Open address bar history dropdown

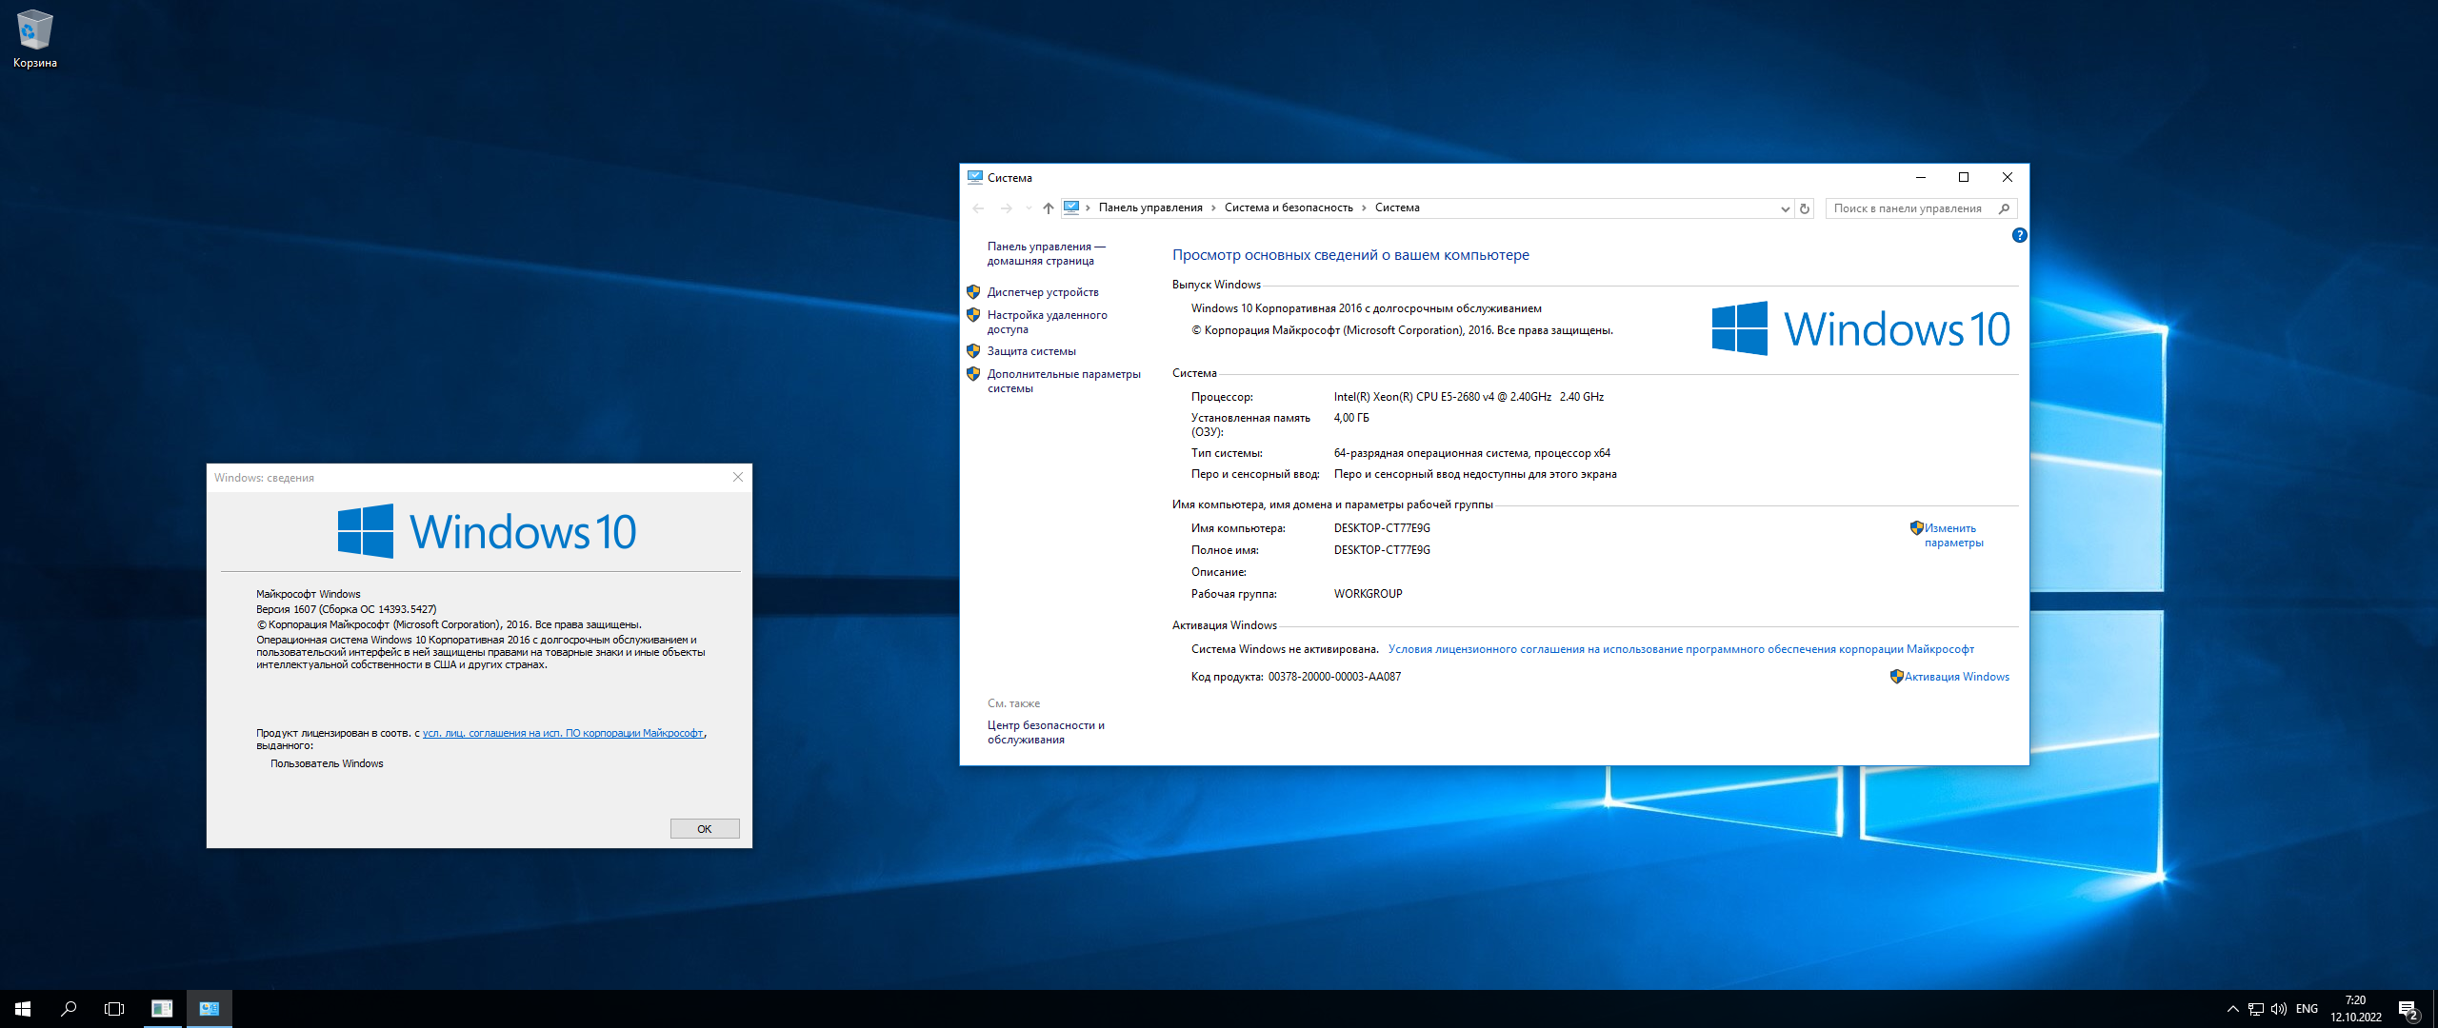[1786, 208]
